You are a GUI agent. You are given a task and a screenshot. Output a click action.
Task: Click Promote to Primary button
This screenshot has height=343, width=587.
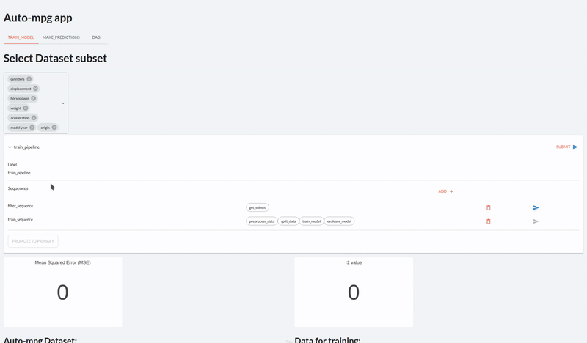coord(33,241)
